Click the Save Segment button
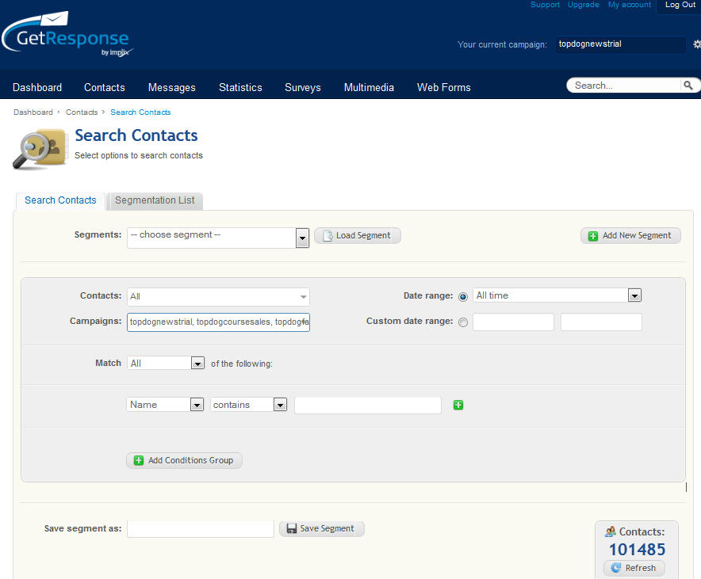701x579 pixels. click(322, 528)
